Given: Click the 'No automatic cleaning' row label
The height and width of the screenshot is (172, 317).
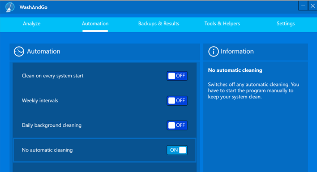Looking at the screenshot, I should coord(47,150).
